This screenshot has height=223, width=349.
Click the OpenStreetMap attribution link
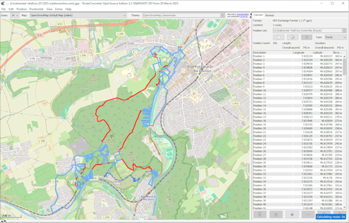pyautogui.click(x=242, y=14)
